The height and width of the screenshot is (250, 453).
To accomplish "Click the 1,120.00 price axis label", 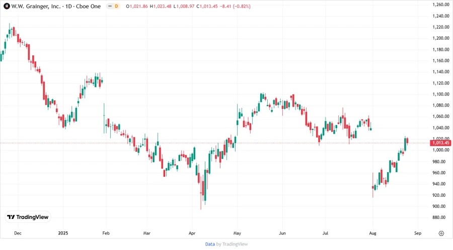I will tap(441, 83).
